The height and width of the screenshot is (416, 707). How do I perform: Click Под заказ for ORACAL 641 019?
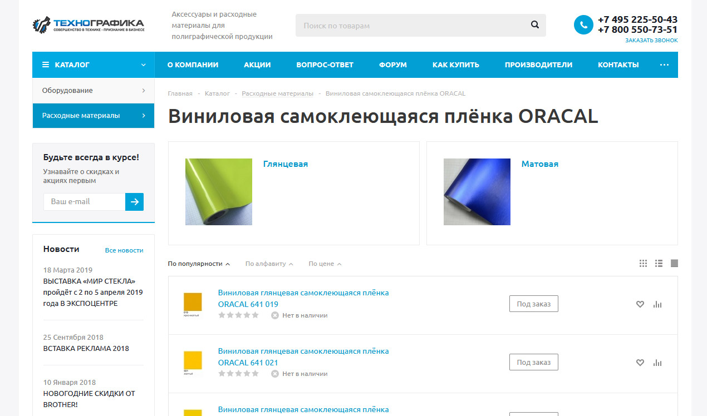tap(534, 304)
